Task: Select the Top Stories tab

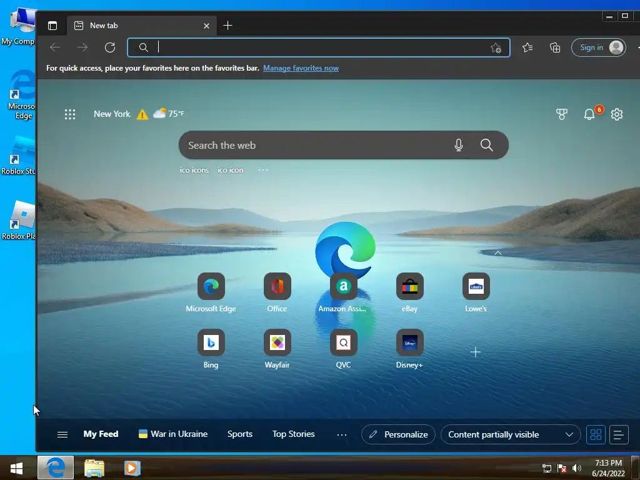Action: click(x=294, y=434)
